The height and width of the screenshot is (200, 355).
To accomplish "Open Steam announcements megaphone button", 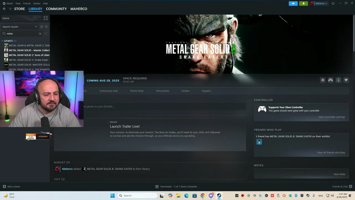I will click(293, 3).
